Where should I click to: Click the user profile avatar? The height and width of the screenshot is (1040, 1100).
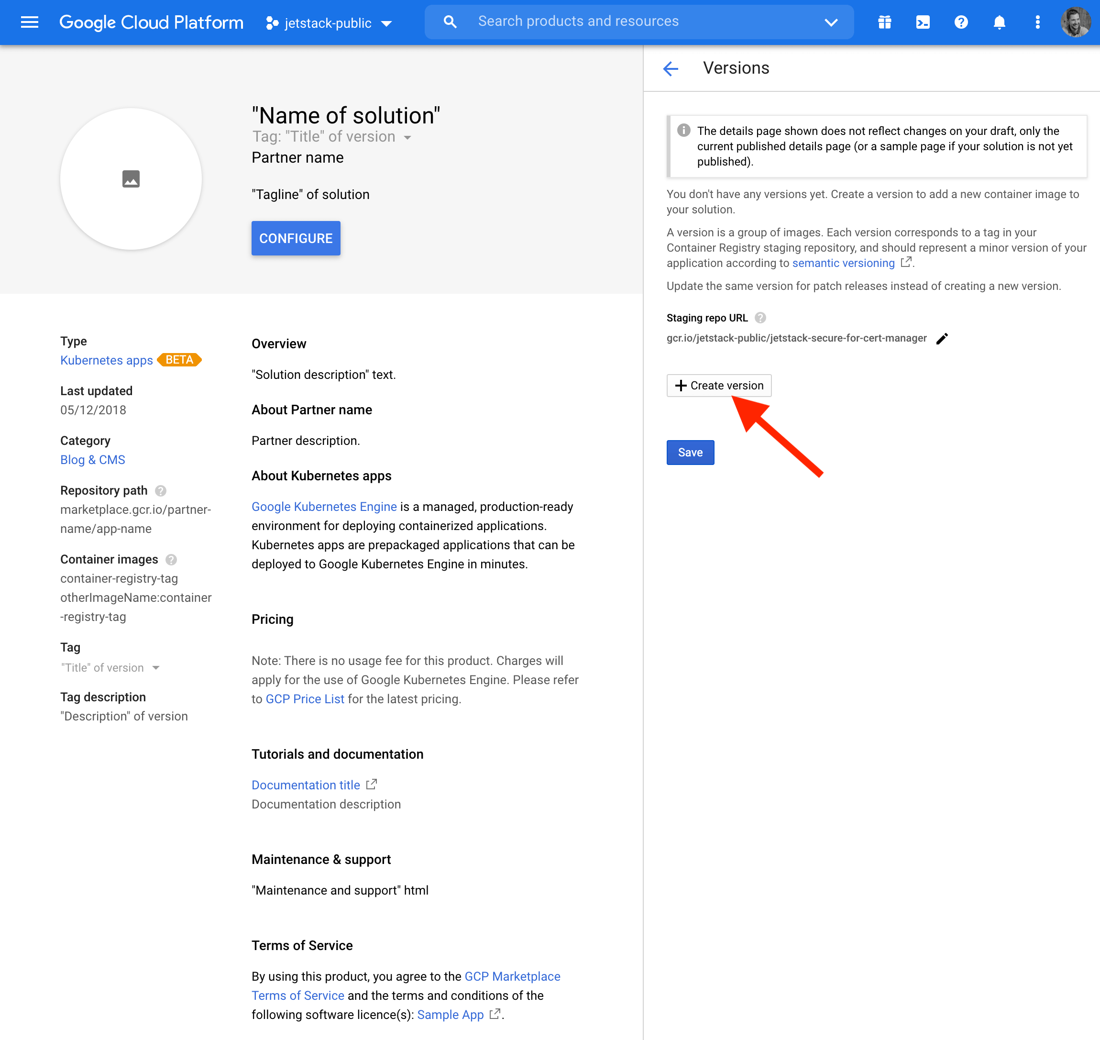[x=1075, y=22]
